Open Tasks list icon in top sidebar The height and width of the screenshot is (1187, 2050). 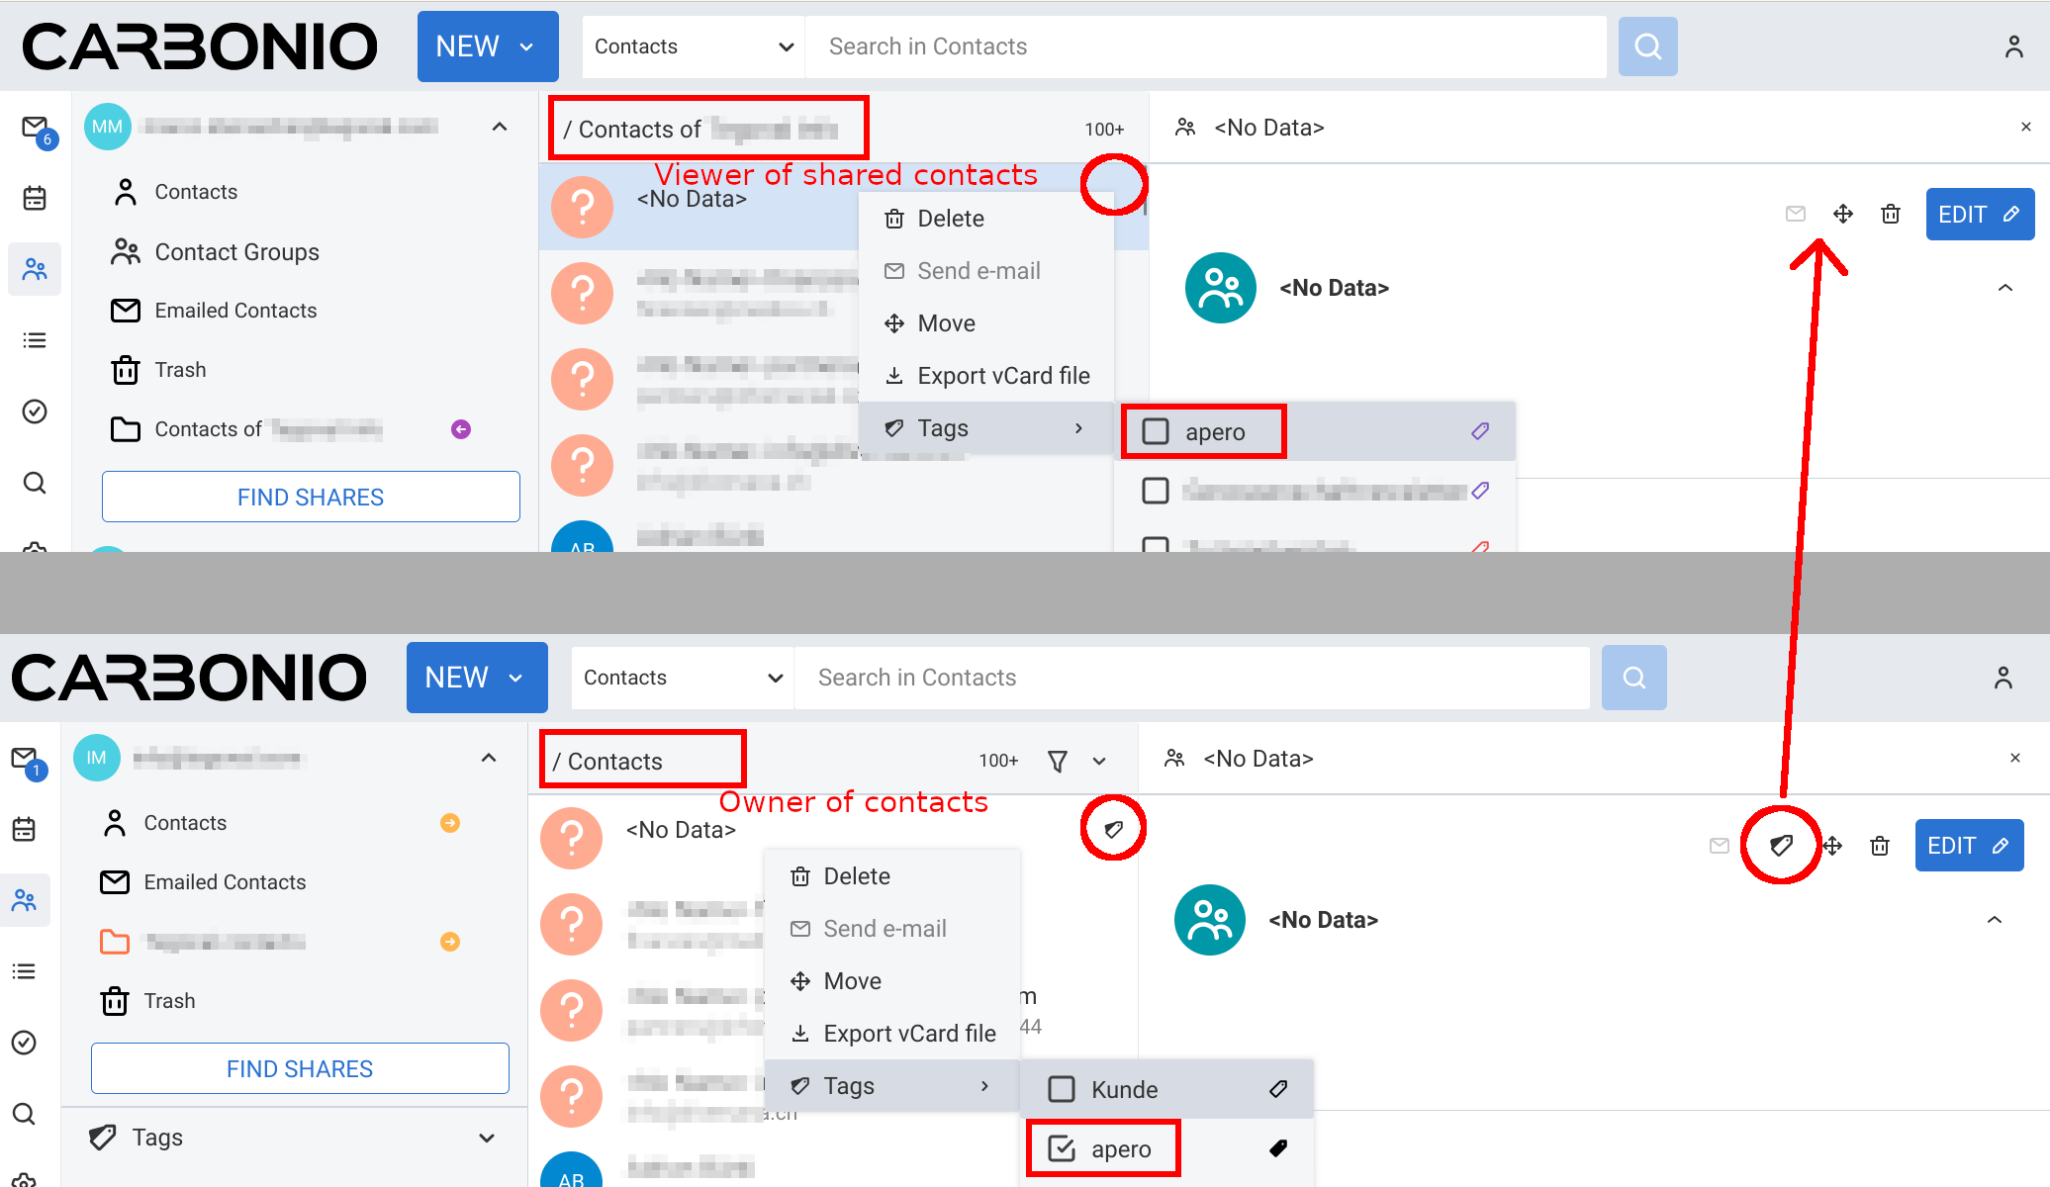tap(35, 340)
